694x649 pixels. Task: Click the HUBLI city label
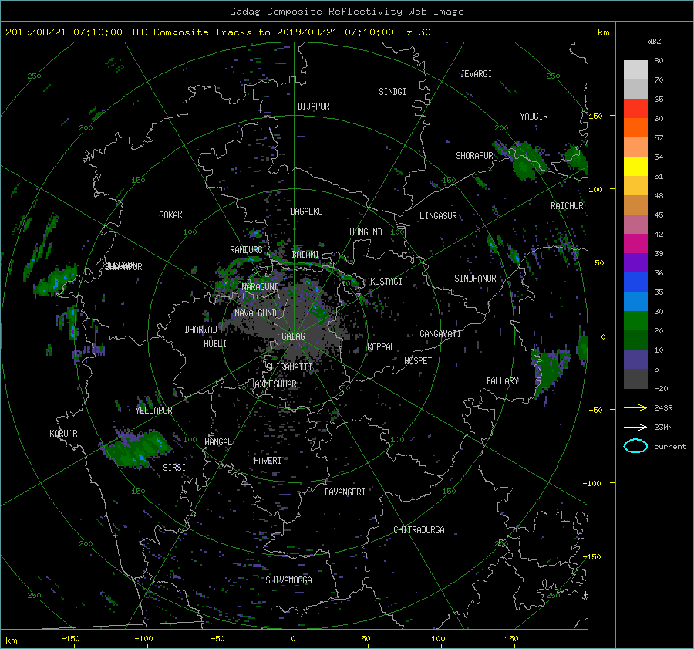point(214,344)
